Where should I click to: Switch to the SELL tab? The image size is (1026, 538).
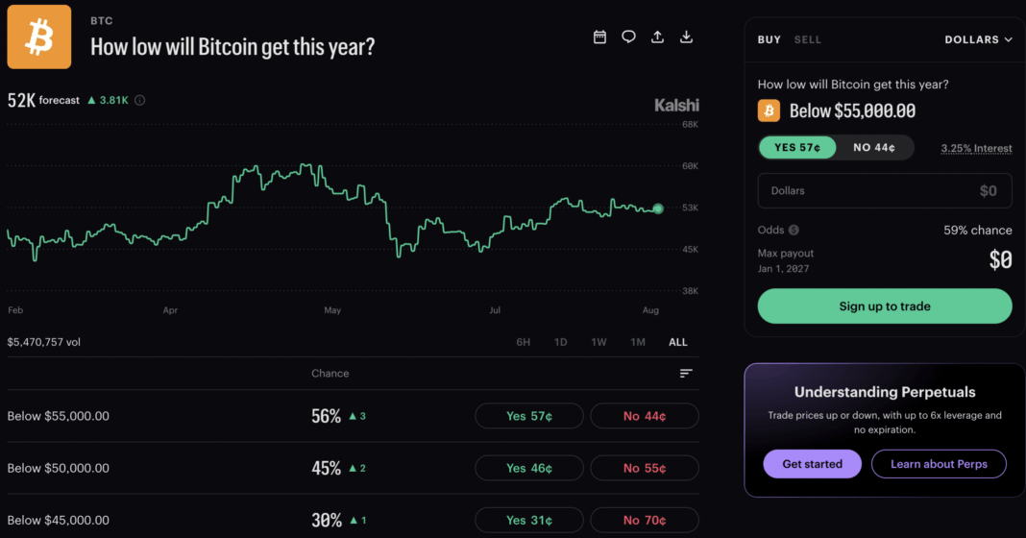click(808, 40)
